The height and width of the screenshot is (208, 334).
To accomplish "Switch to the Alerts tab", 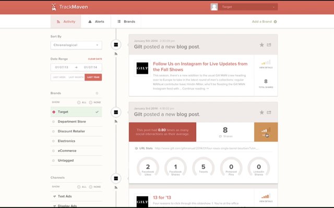I will tap(96, 21).
